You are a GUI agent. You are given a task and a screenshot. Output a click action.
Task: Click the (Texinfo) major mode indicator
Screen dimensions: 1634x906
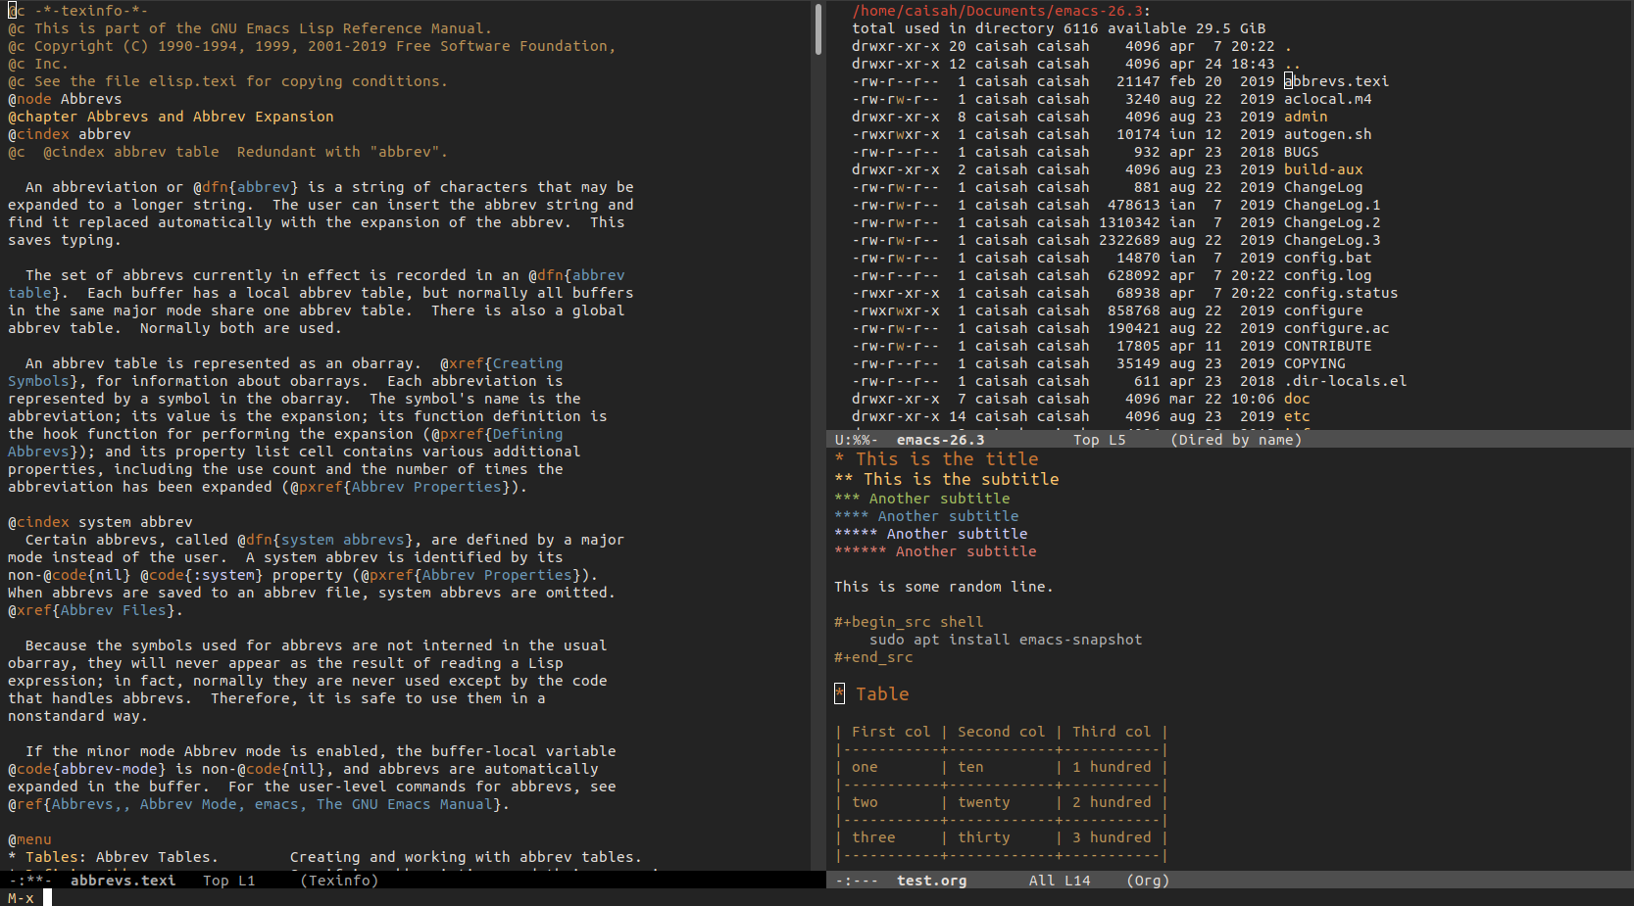pos(338,881)
